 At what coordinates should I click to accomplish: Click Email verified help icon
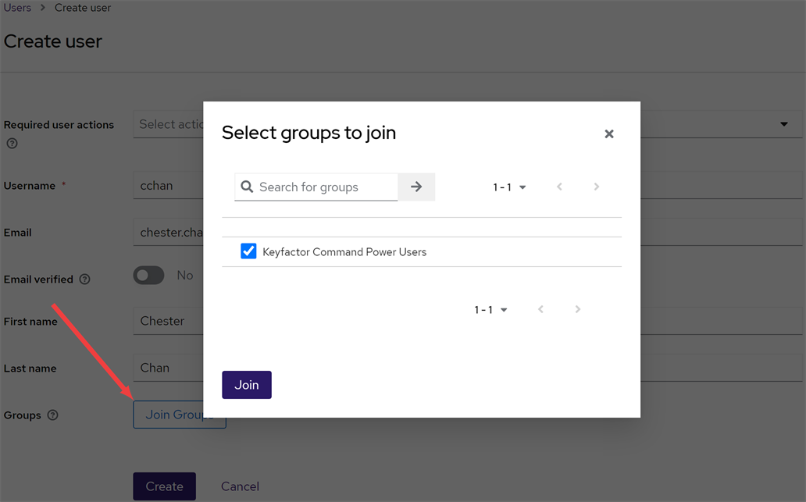coord(85,279)
